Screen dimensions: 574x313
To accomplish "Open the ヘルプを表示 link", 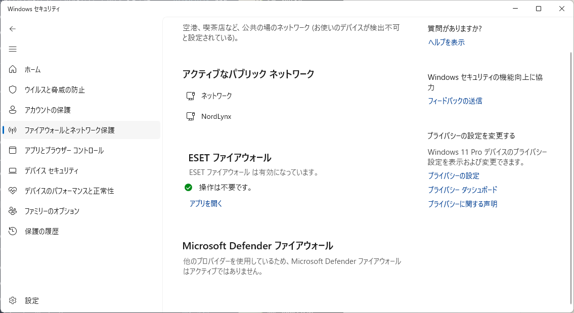I will point(446,42).
